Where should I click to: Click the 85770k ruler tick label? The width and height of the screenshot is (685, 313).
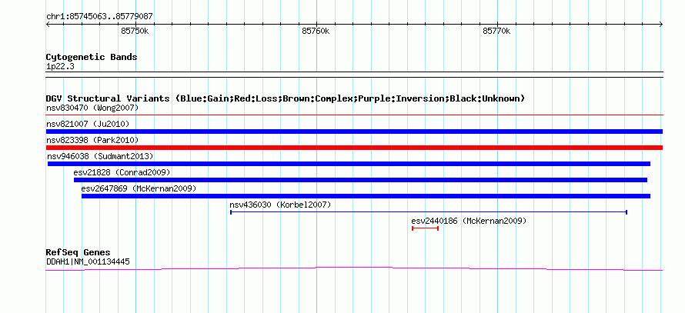tap(496, 31)
